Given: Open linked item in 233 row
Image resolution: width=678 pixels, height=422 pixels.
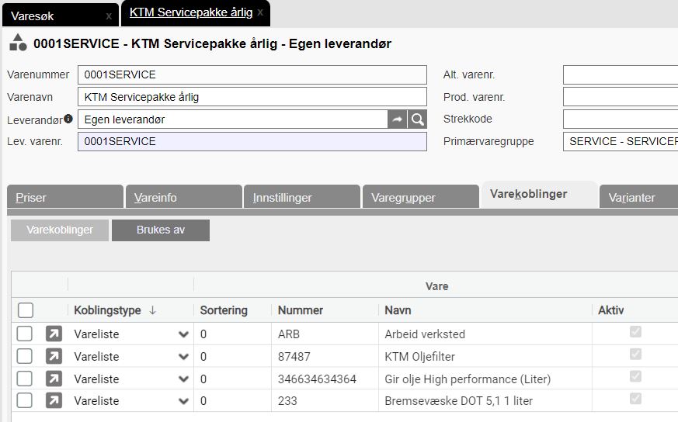Looking at the screenshot, I should coord(54,401).
